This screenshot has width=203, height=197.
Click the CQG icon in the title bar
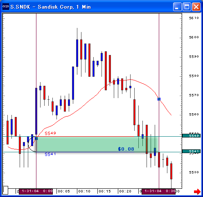point(6,7)
